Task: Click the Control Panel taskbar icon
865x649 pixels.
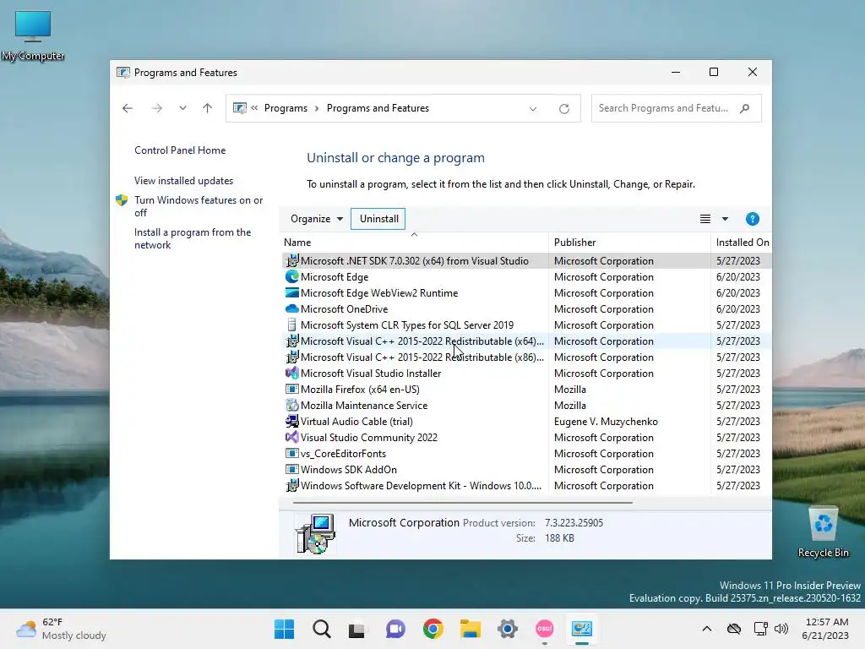Action: coord(581,629)
